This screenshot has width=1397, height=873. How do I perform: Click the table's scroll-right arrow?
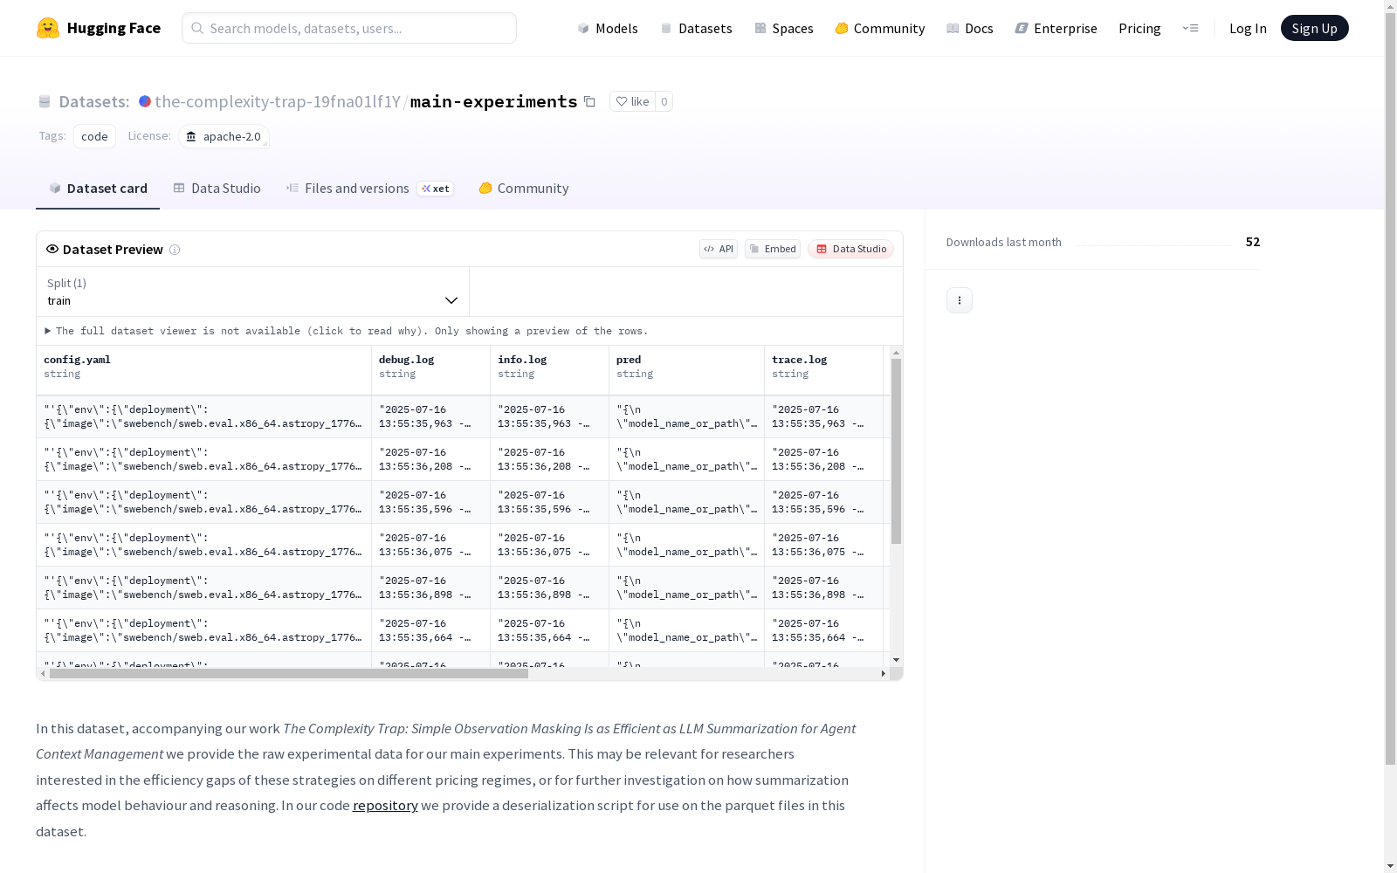(884, 674)
